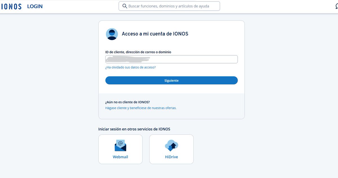Viewport: 338px width, 178px height.
Task: Click the Webmail envelope icon
Action: [x=120, y=145]
